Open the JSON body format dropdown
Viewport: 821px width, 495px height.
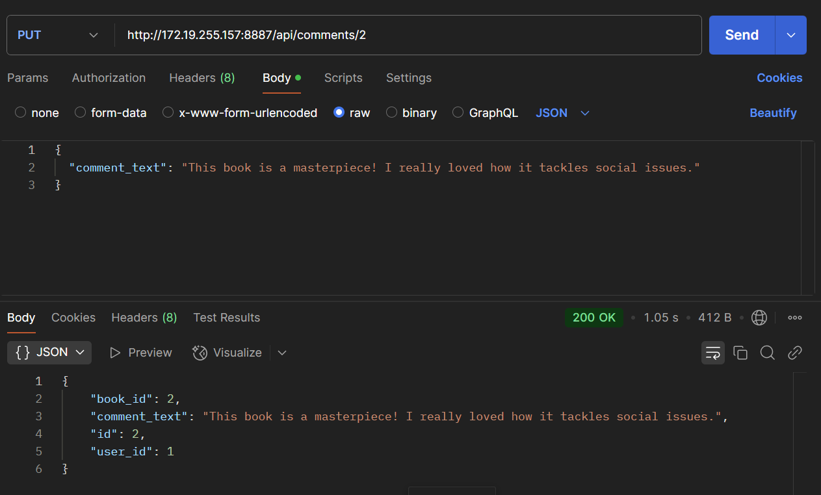(562, 113)
